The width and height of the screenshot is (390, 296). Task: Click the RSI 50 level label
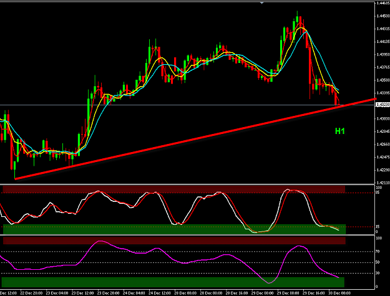(x=378, y=262)
